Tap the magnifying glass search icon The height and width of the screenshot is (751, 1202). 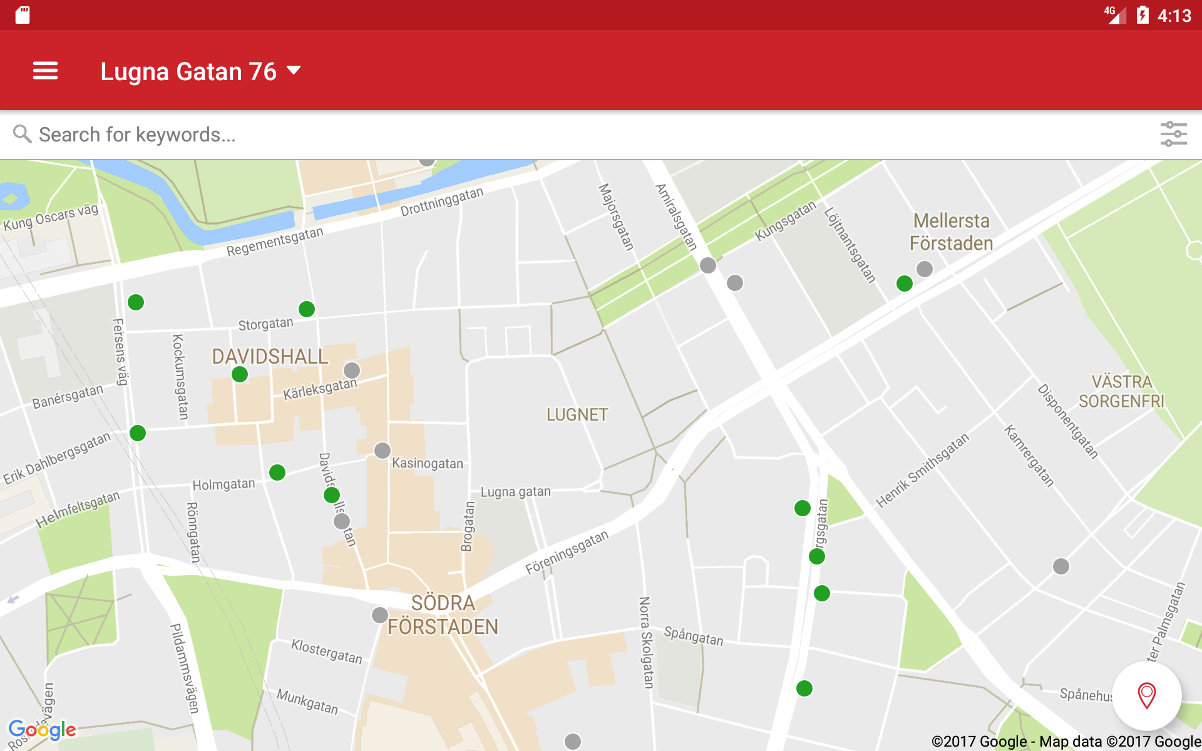(x=22, y=134)
